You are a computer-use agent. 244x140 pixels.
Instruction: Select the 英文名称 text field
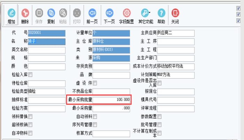46,50
